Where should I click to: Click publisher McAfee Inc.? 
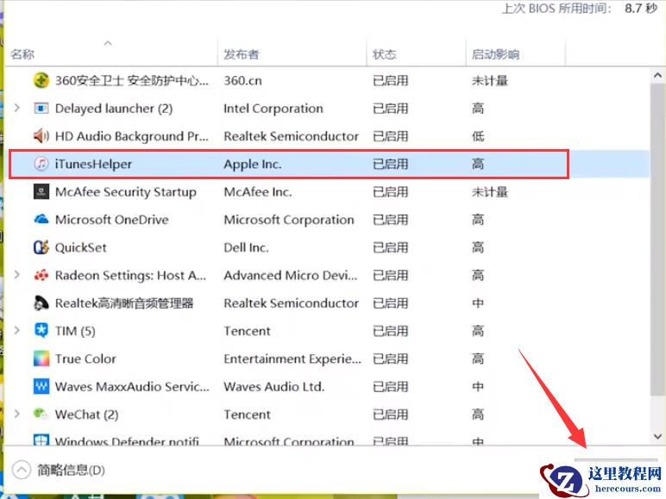point(258,192)
